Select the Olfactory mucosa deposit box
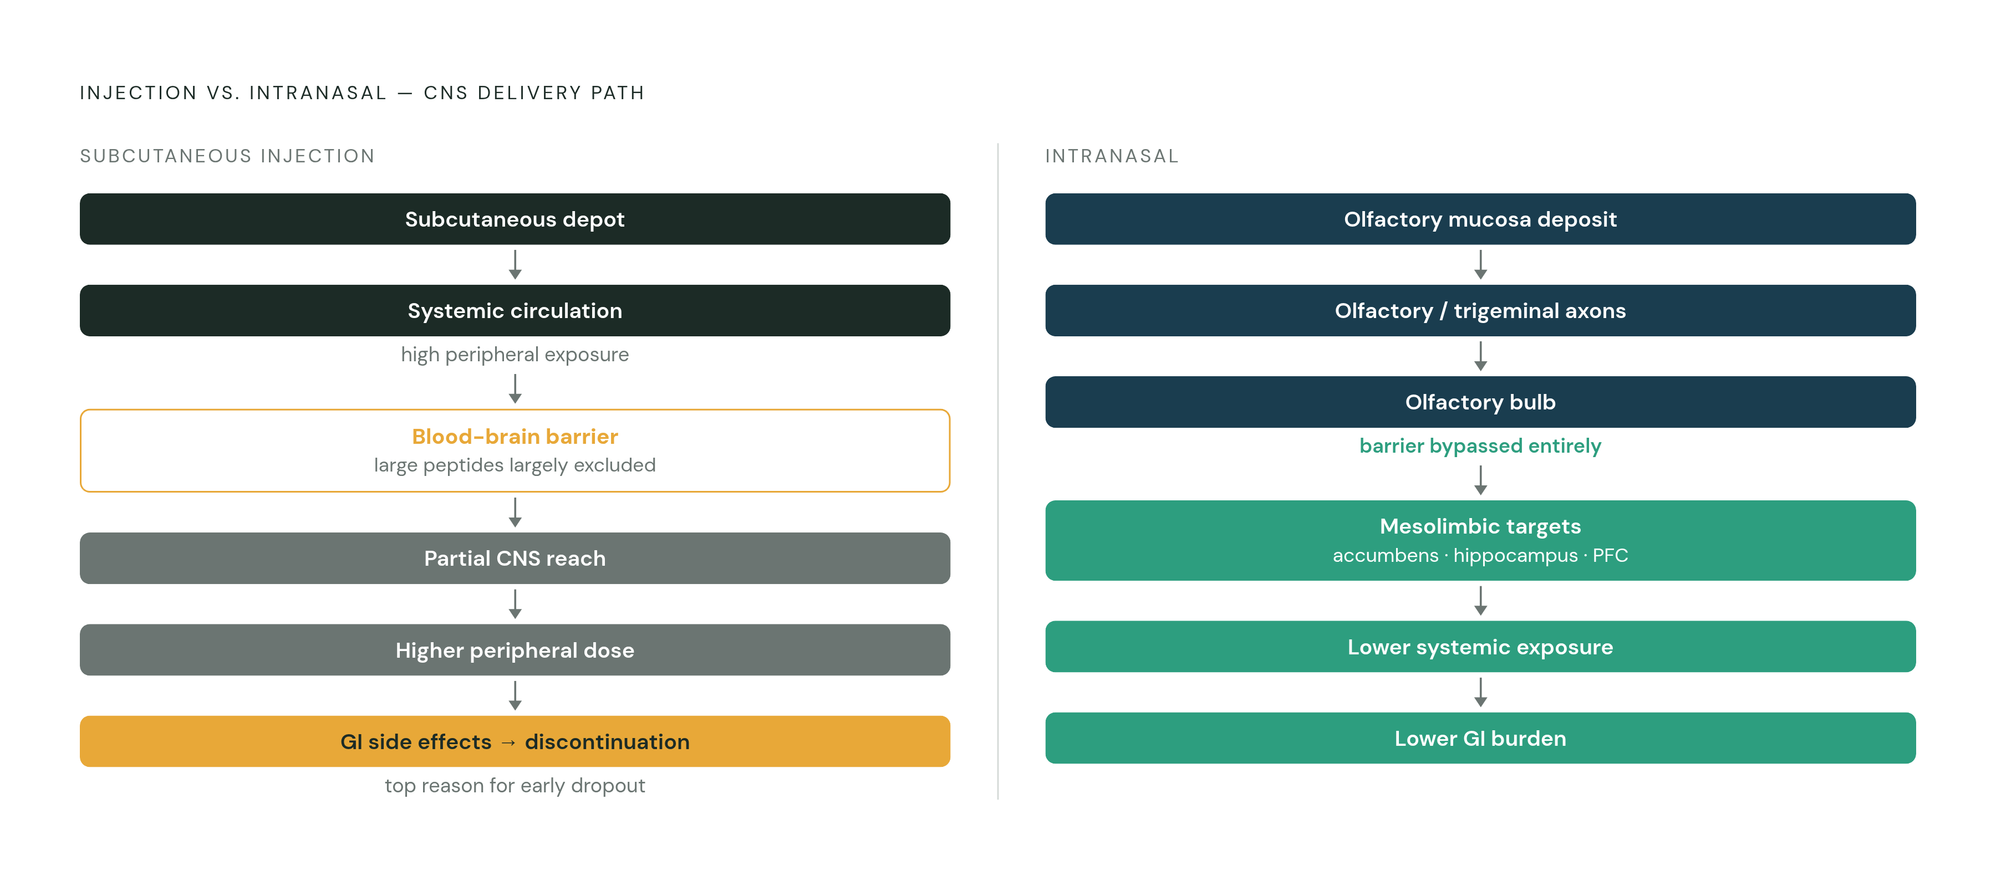Image resolution: width=1996 pixels, height=881 pixels. [1480, 219]
